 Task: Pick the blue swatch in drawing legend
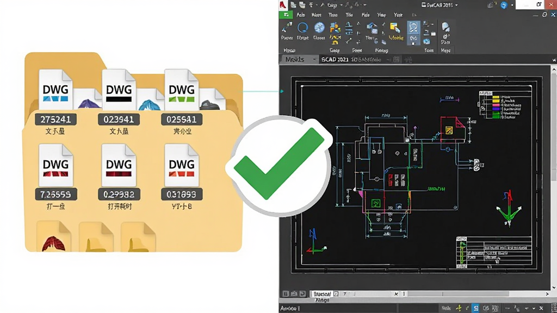tap(496, 109)
